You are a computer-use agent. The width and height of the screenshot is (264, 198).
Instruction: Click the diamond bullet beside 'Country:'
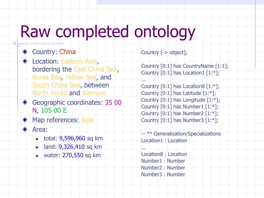25,52
